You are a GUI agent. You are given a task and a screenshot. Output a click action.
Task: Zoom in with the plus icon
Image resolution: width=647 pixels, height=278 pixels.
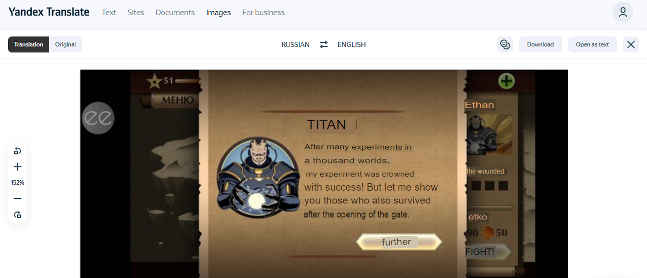18,167
